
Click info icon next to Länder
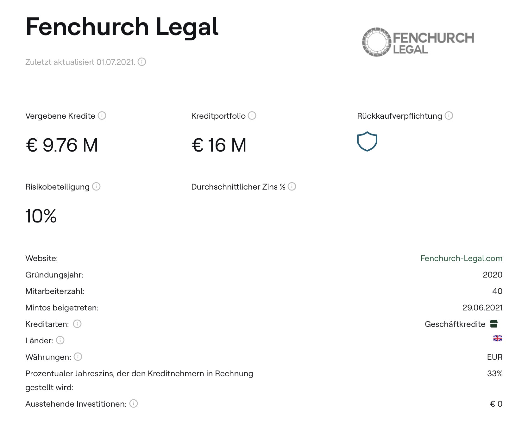(x=60, y=340)
